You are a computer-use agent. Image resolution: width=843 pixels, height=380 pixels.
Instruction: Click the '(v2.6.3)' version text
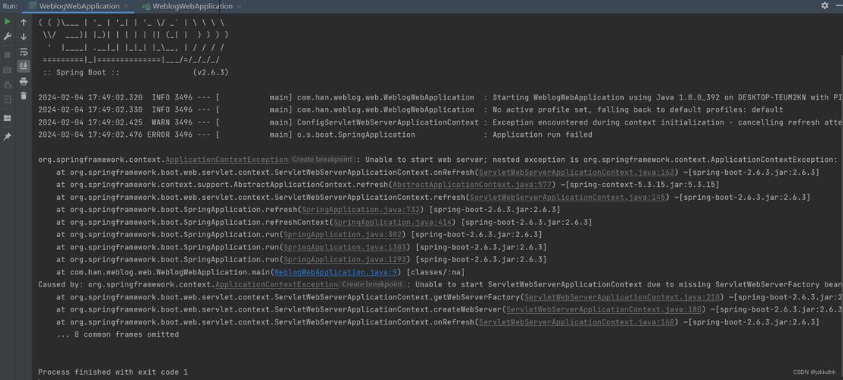tap(211, 72)
